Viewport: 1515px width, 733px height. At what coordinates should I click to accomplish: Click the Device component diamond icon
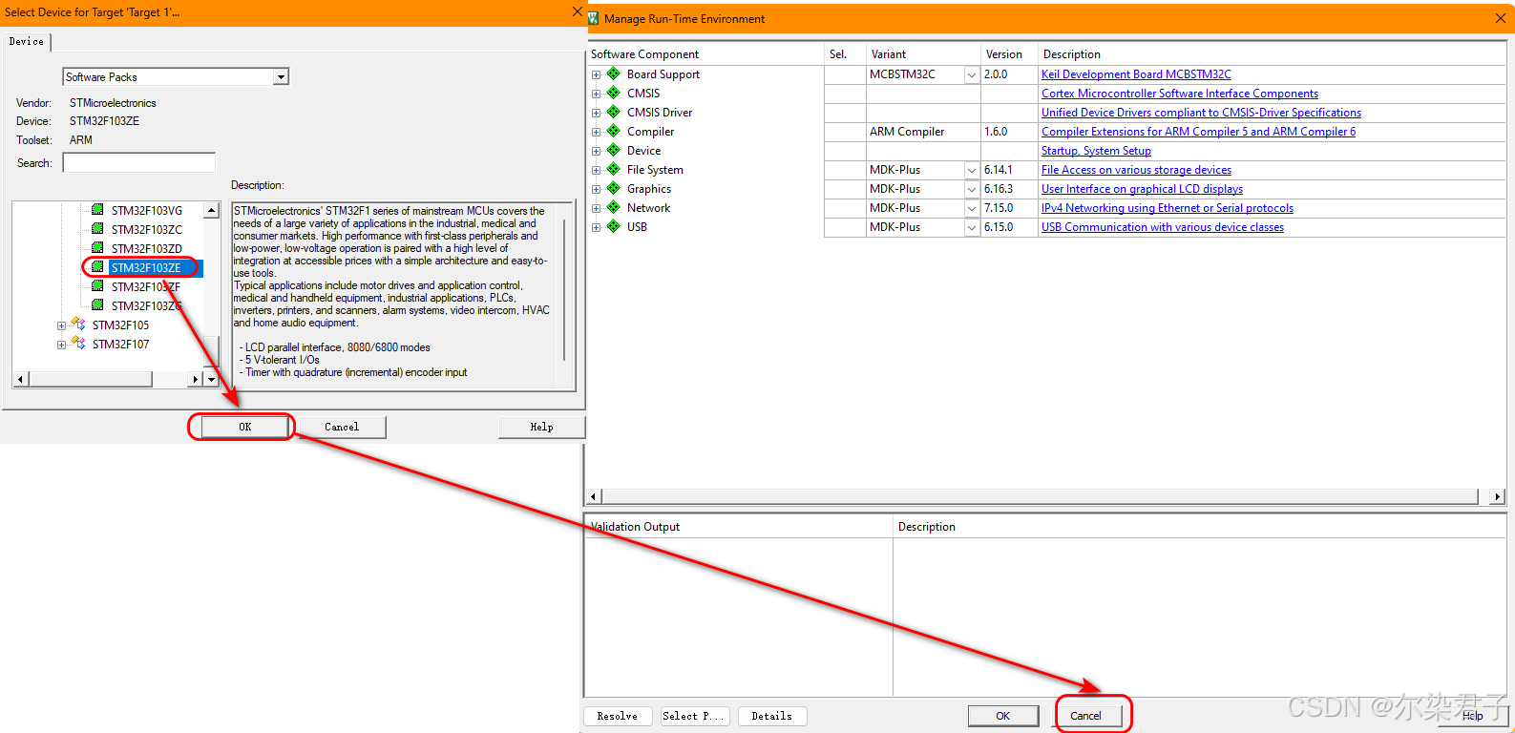coord(614,150)
